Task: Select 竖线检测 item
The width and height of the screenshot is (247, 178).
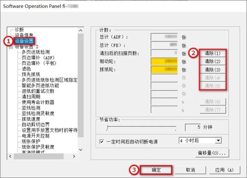Action: pos(31,108)
